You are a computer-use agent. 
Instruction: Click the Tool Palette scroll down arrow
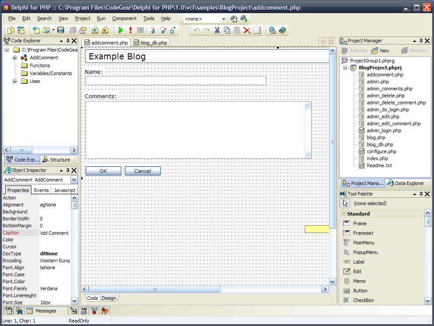(427, 301)
